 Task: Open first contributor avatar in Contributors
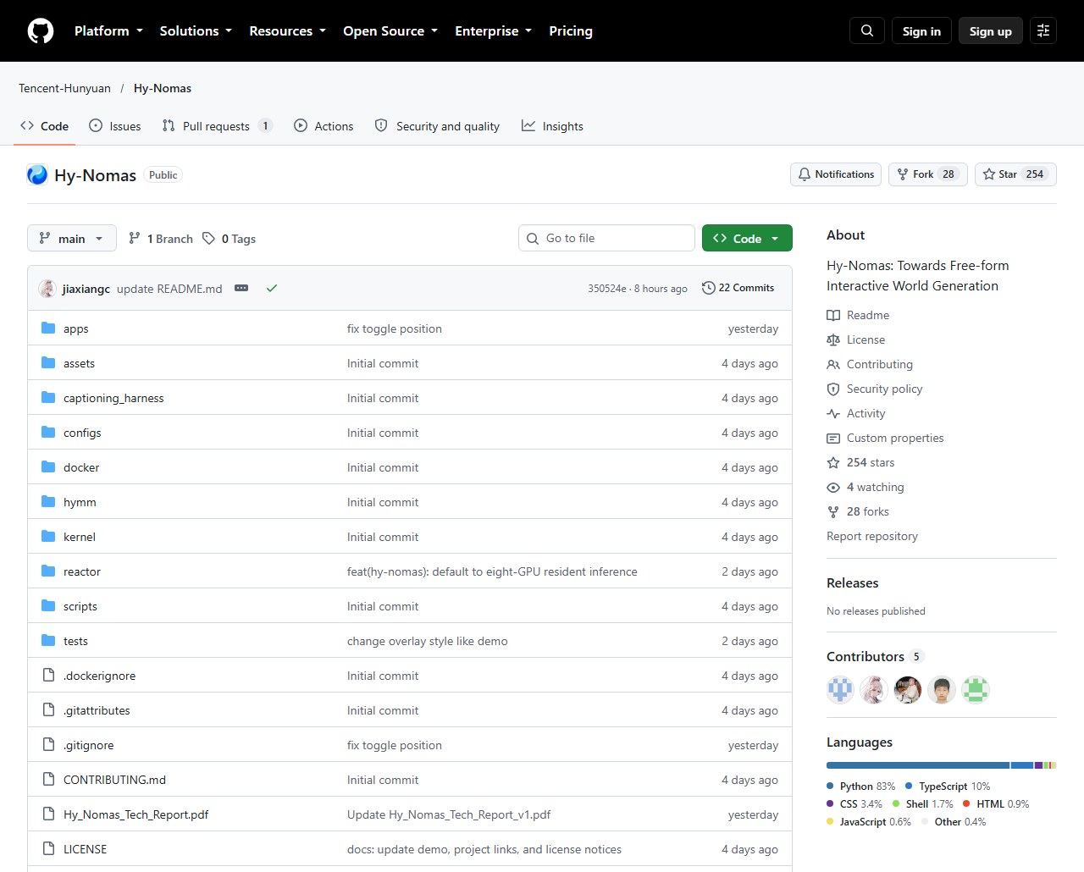[840, 690]
